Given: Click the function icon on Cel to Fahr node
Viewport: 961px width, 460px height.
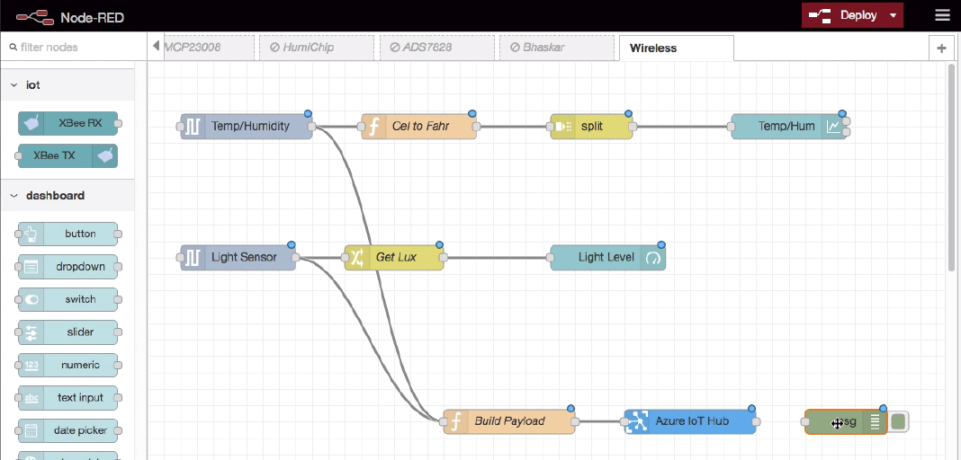Looking at the screenshot, I should pos(373,127).
